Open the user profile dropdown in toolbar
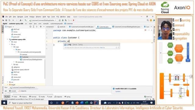This screenshot has height=110, width=195. (x=21, y=20)
